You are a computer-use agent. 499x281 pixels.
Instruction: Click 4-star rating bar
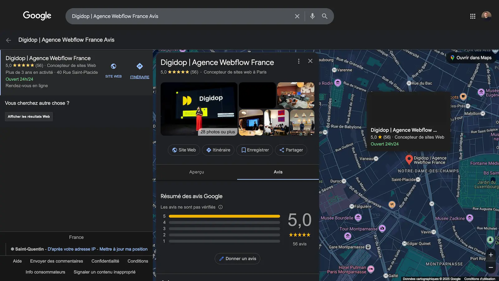(224, 222)
